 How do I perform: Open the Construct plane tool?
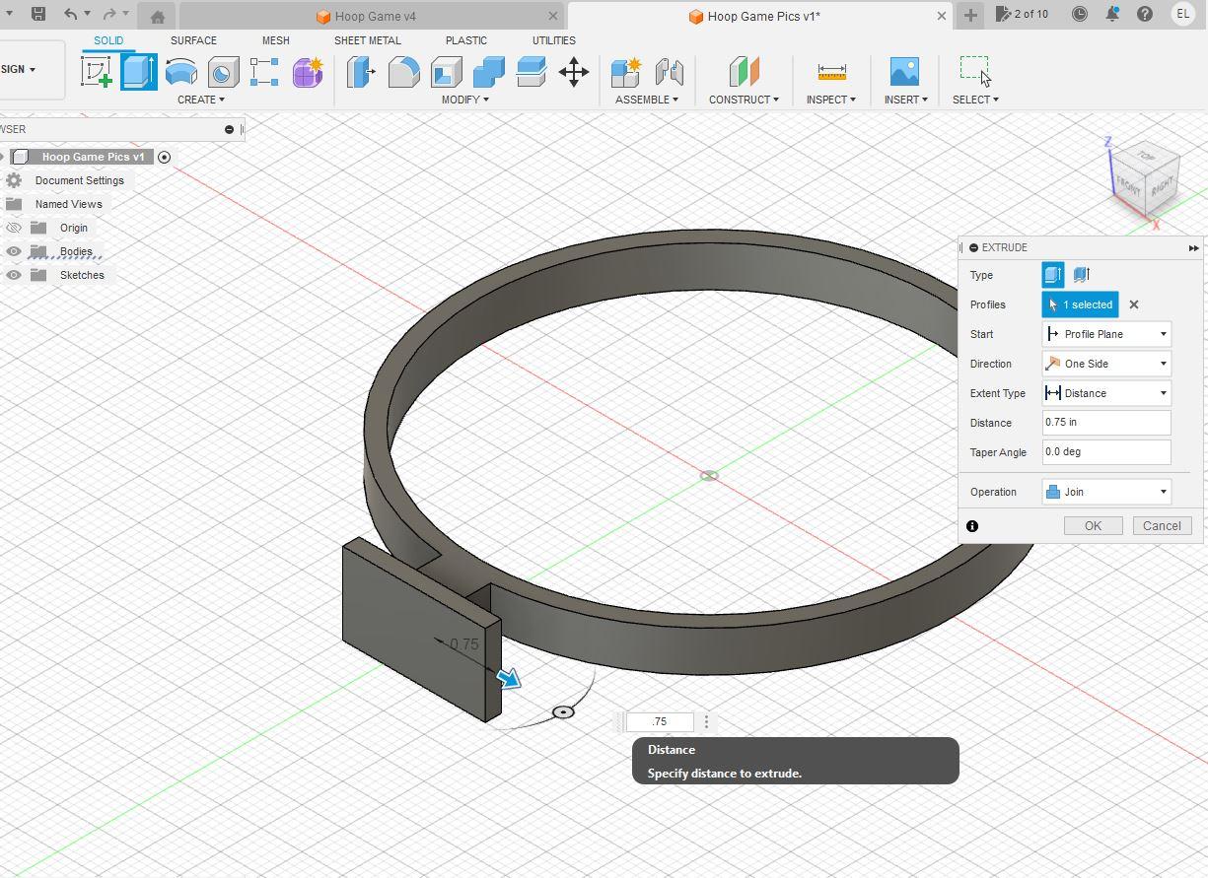click(x=745, y=72)
